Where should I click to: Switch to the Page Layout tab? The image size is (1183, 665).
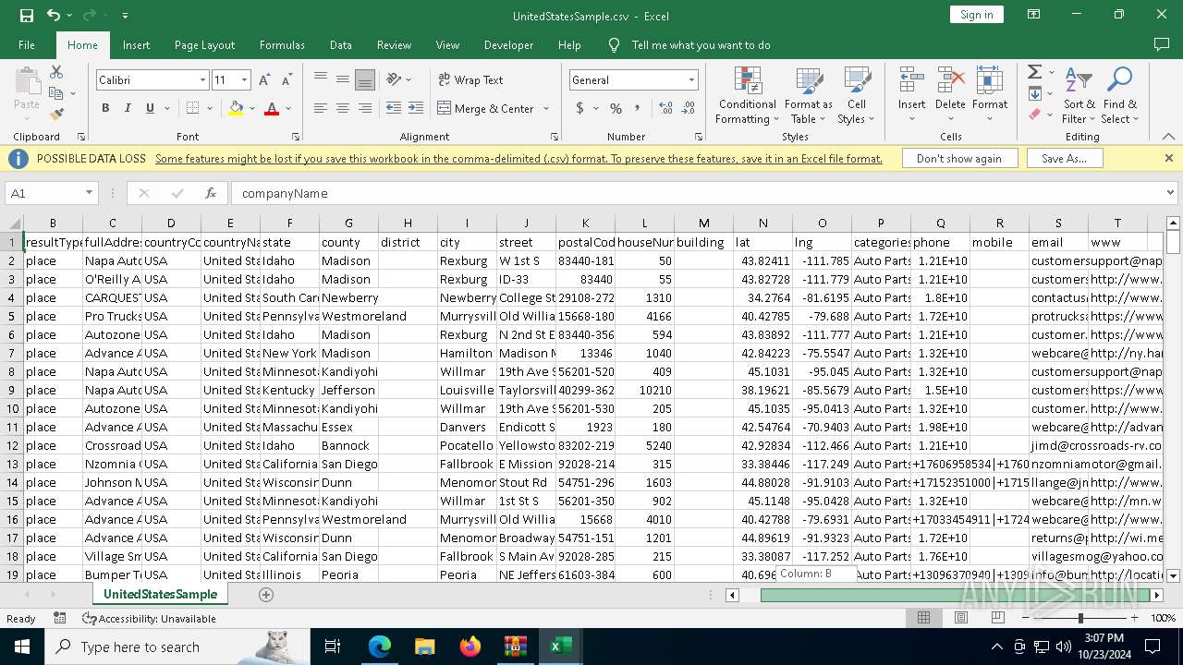click(x=204, y=45)
